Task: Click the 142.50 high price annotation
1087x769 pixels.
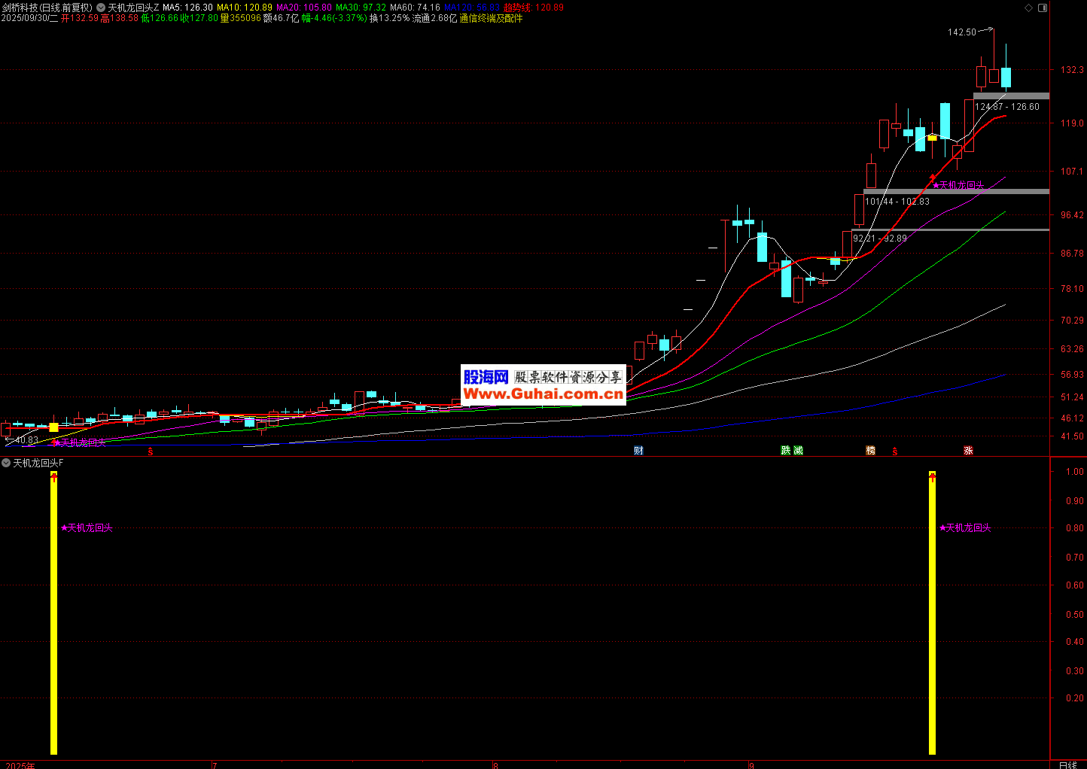Action: click(961, 32)
